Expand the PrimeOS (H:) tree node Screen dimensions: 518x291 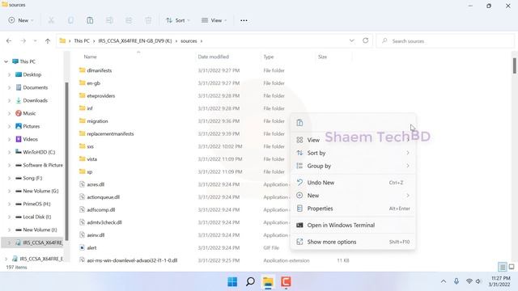click(9, 204)
